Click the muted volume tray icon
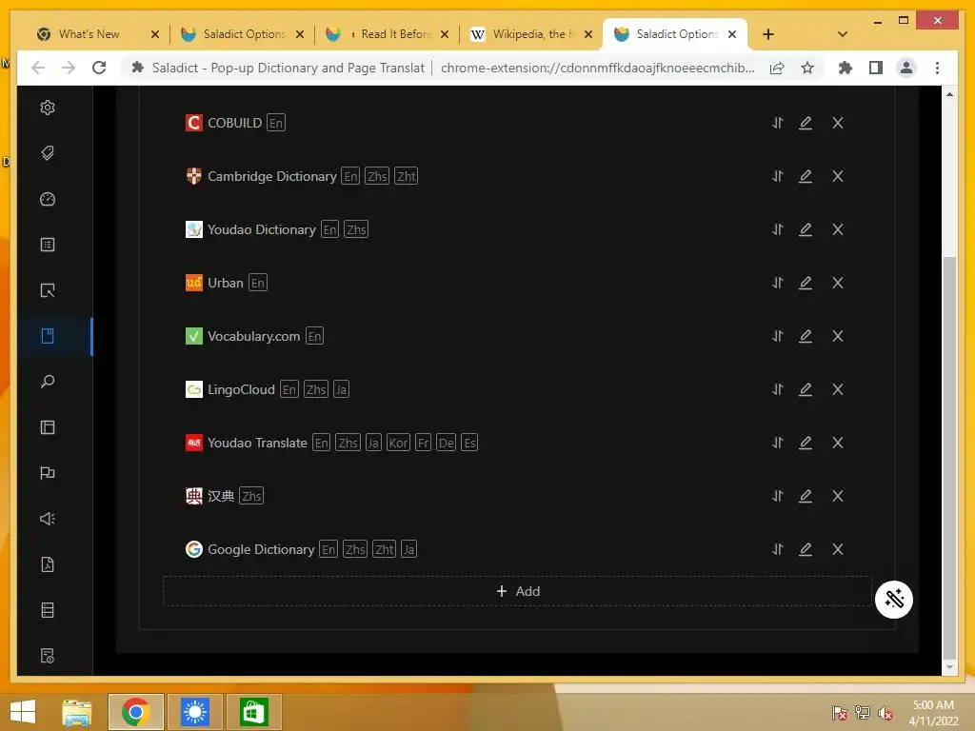 click(885, 713)
